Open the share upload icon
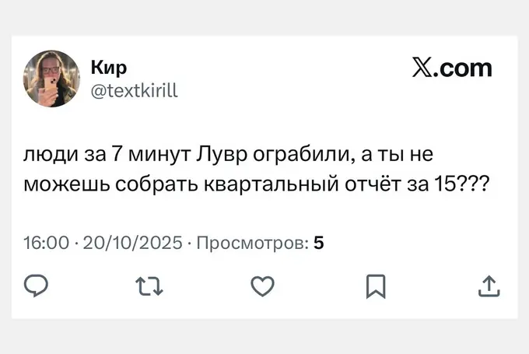Viewport: 529px width, 354px height. (x=488, y=286)
